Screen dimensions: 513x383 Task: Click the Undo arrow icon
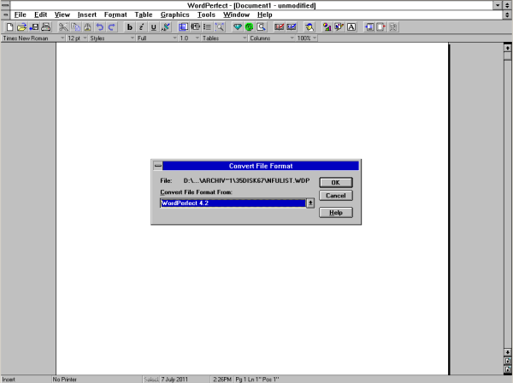click(100, 27)
